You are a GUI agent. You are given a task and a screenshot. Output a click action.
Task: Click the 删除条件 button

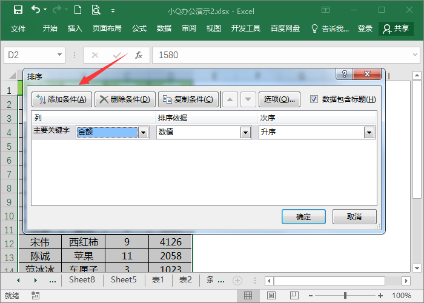[125, 99]
